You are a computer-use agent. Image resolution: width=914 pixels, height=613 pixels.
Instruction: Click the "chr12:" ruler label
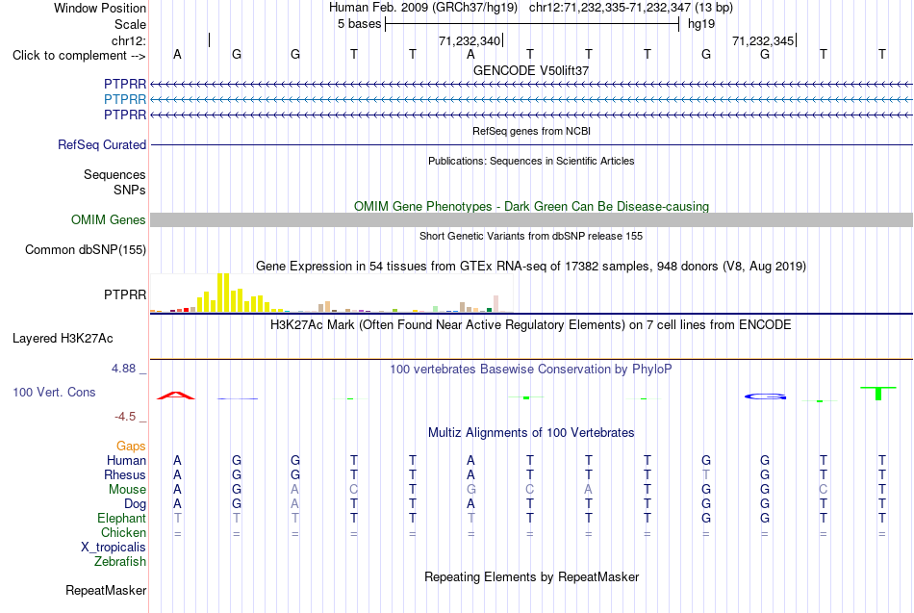129,40
